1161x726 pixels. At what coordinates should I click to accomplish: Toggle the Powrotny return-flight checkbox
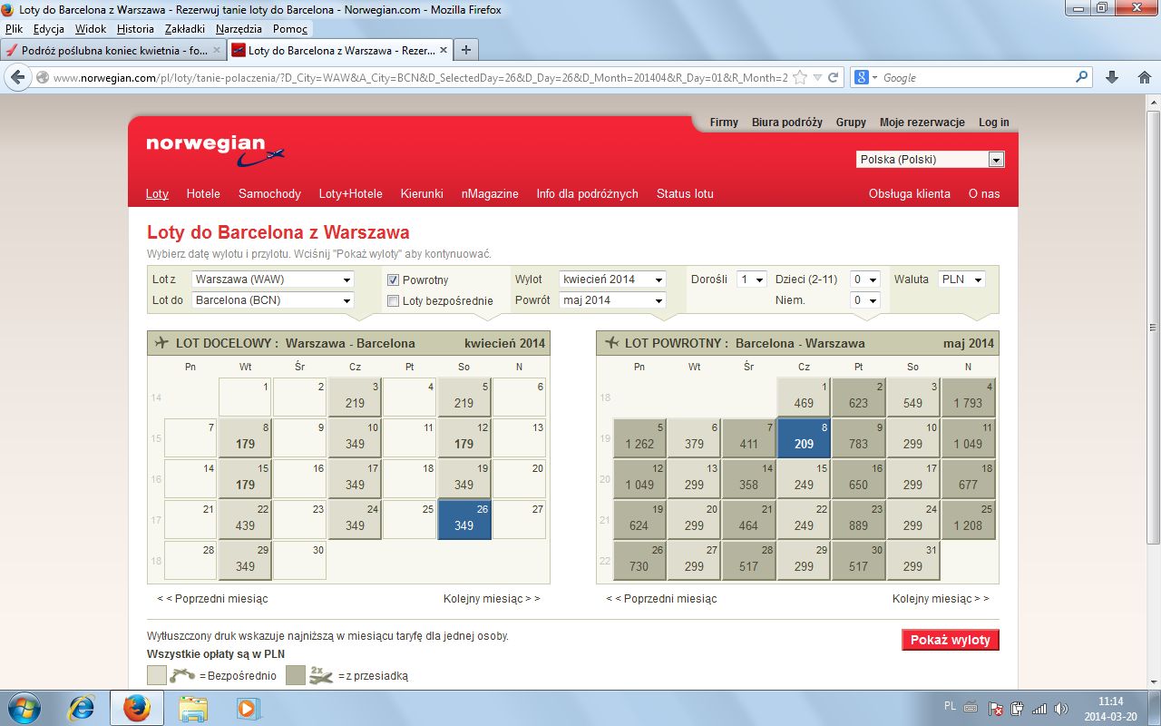click(x=394, y=280)
